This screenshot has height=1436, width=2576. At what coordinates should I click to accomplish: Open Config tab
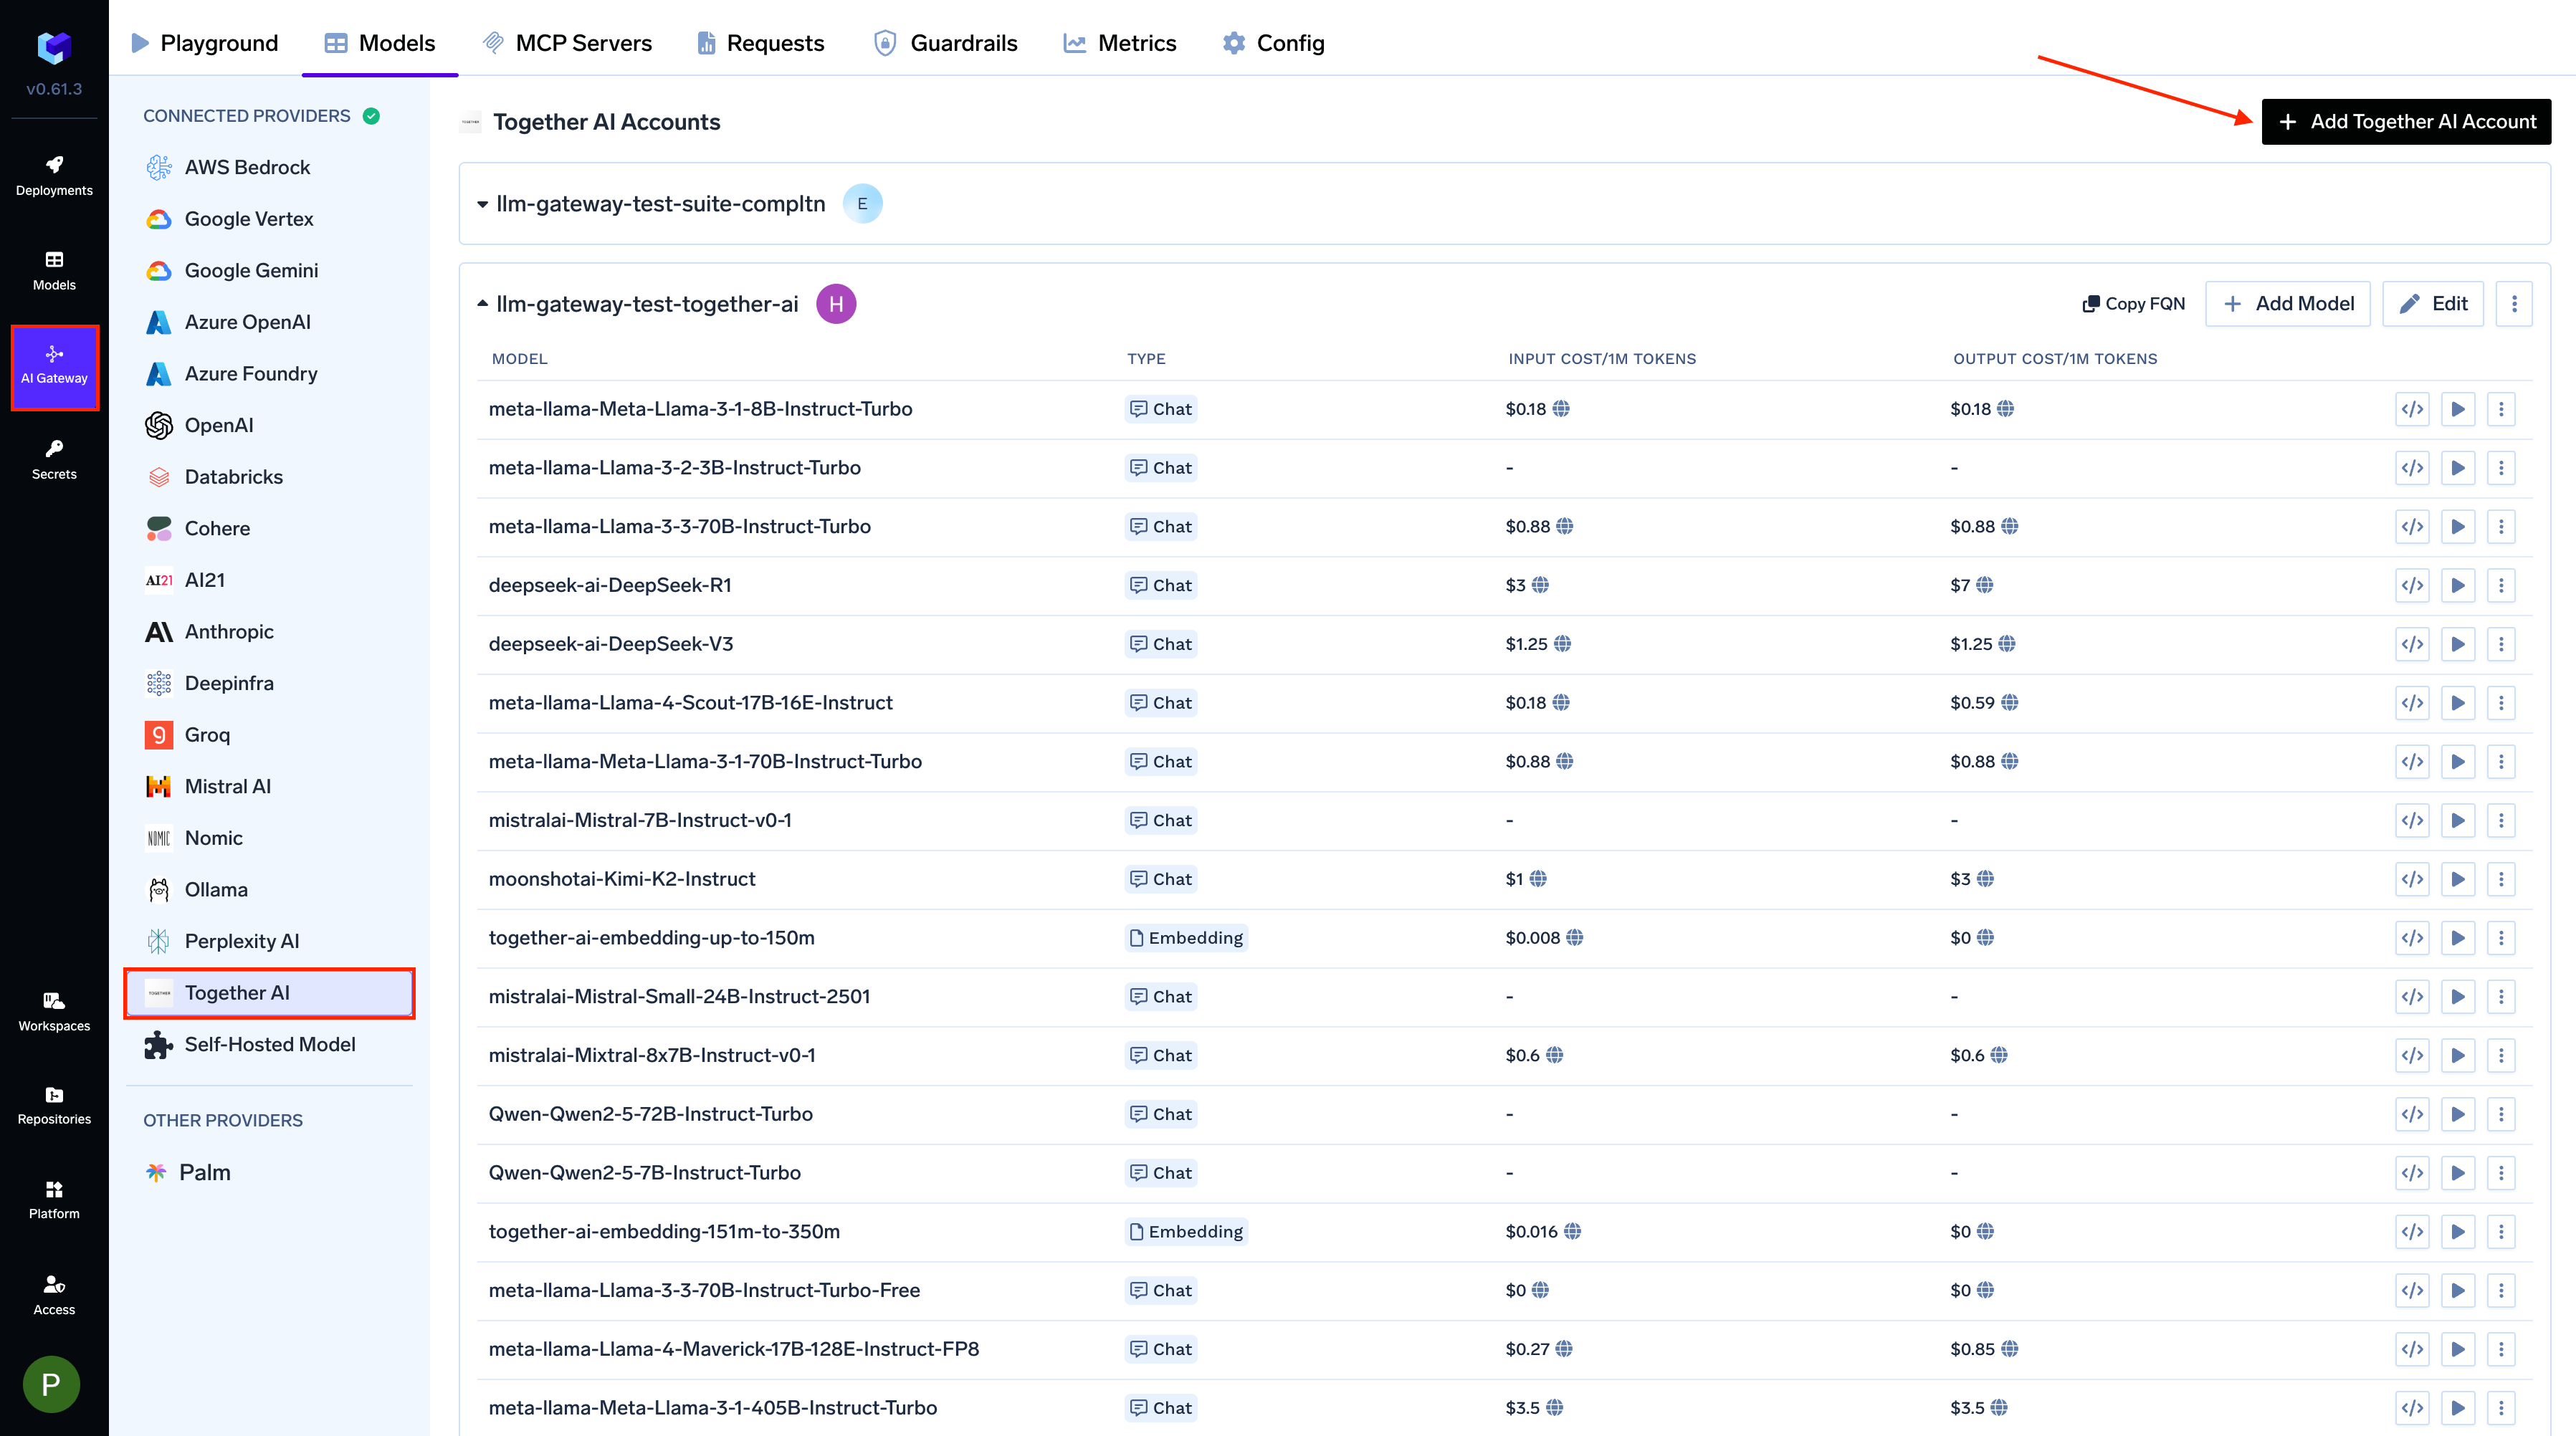pos(1273,43)
